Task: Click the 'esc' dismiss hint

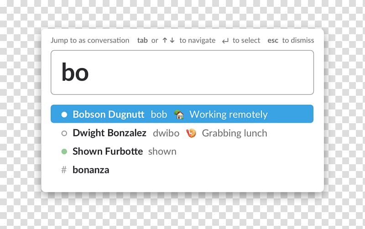Action: pos(273,41)
